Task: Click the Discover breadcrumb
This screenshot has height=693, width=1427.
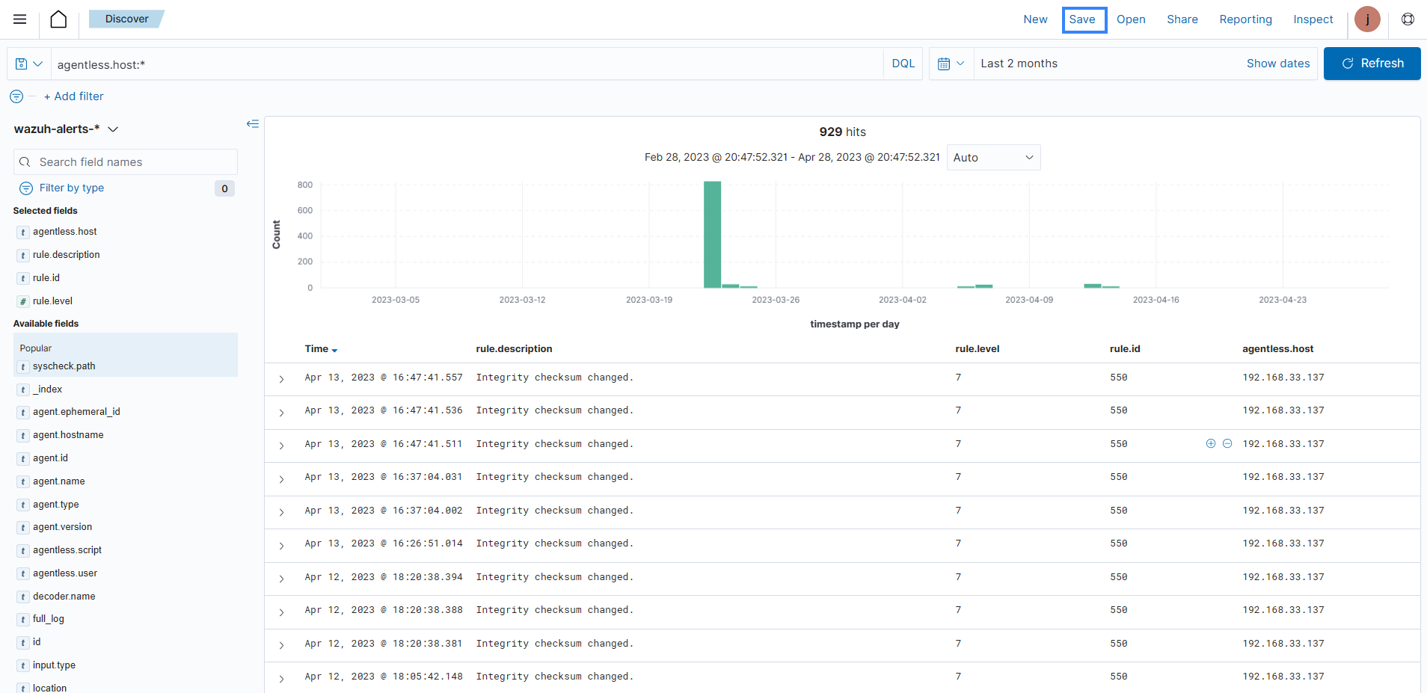Action: coord(126,19)
